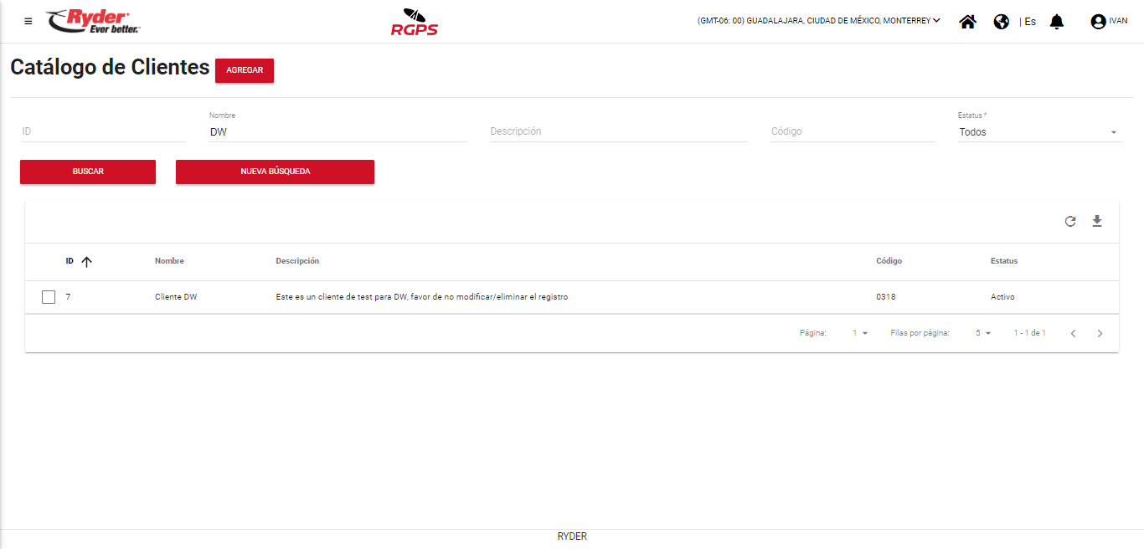Viewport: 1144px width, 549px height.
Task: Open the rows per page dropdown
Action: (x=983, y=333)
